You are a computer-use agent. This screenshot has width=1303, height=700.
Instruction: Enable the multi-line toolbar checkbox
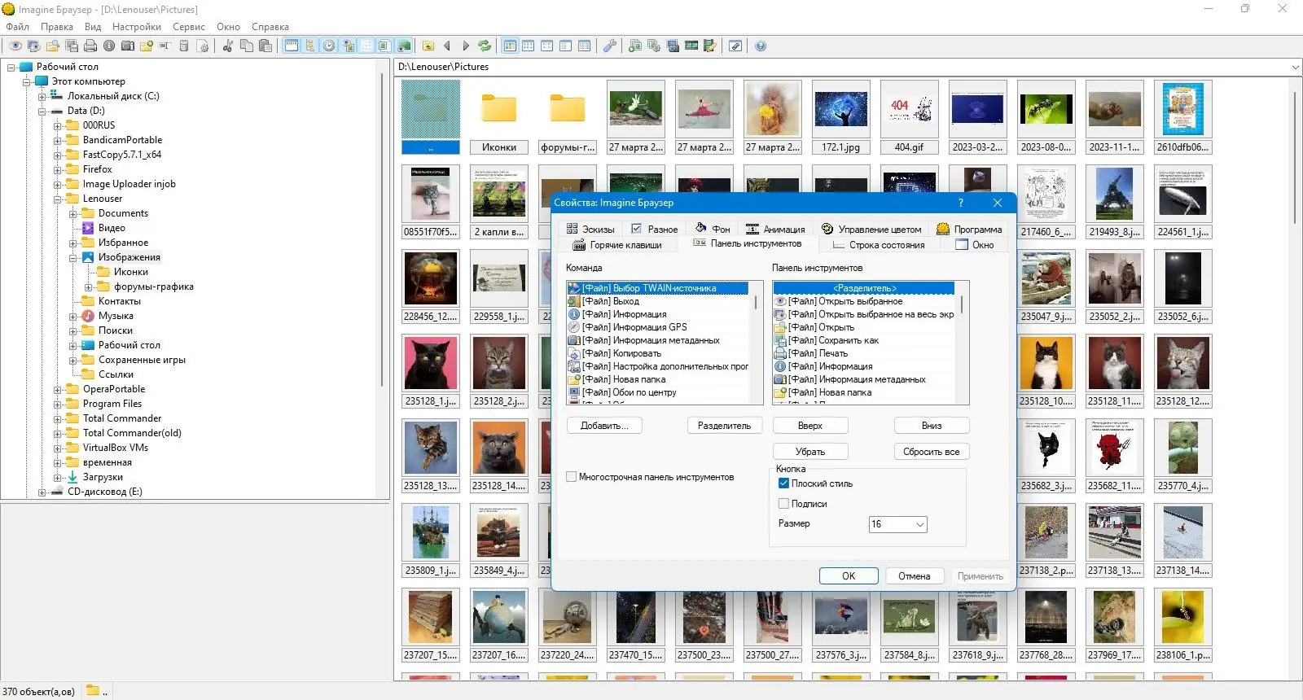click(572, 477)
